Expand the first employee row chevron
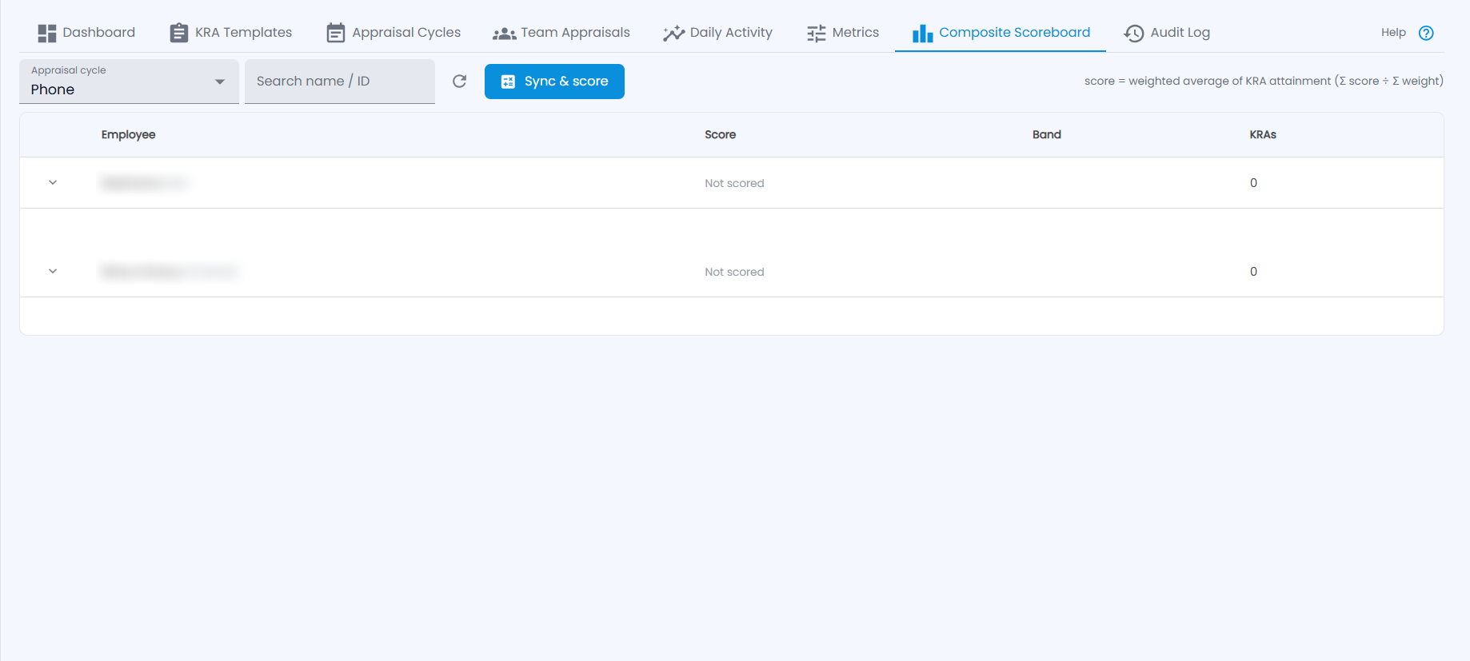Image resolution: width=1470 pixels, height=661 pixels. tap(53, 183)
